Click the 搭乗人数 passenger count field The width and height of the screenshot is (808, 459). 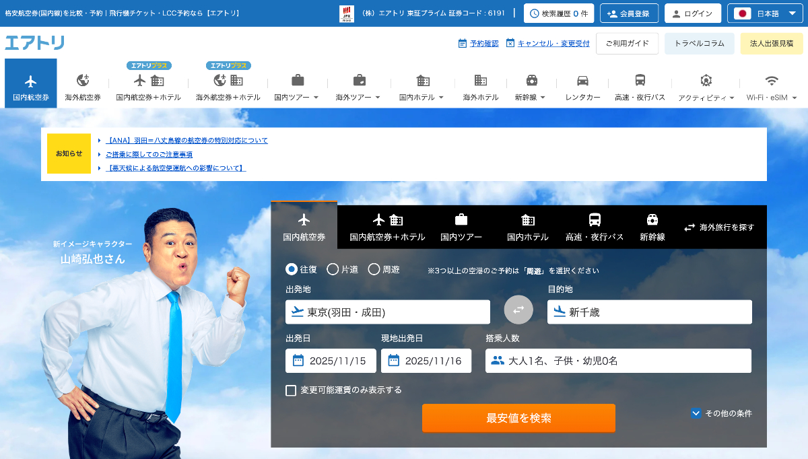coord(618,361)
